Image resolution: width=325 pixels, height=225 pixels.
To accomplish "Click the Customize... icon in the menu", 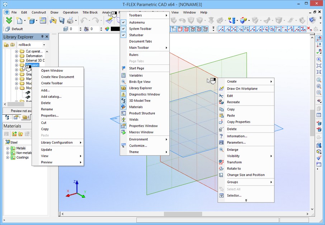I will [x=123, y=146].
